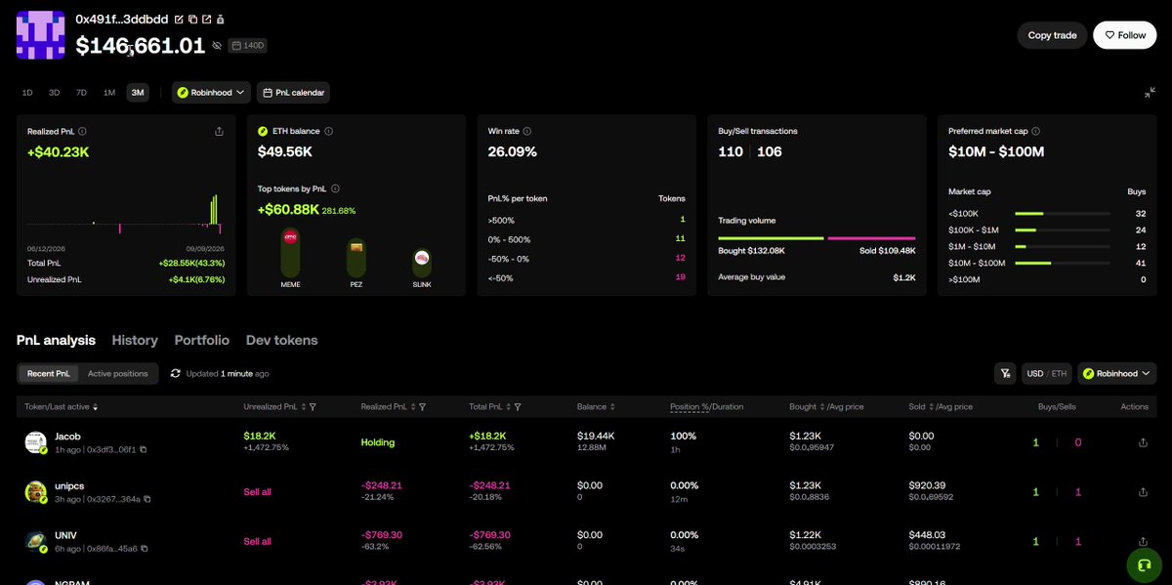
Task: Copy the wallet address 0x491f...3ddbdd
Action: point(192,20)
